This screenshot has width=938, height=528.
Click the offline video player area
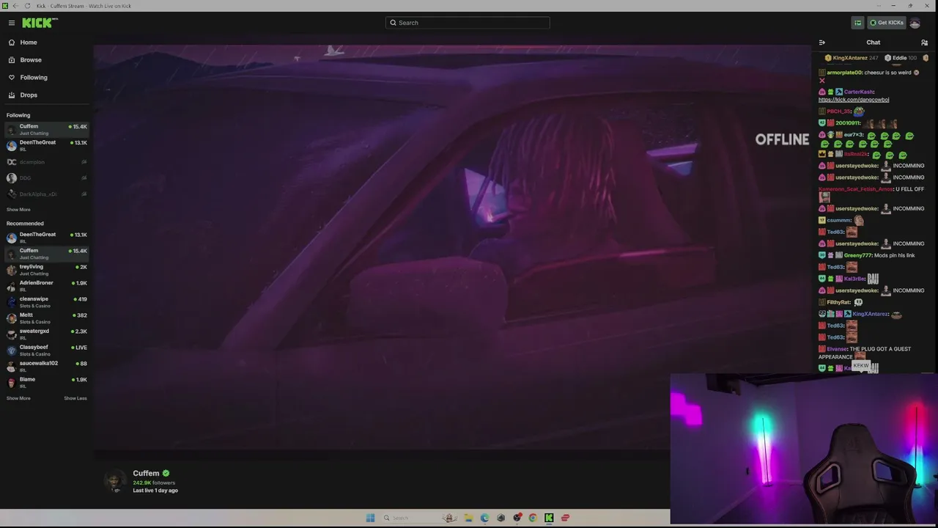452,246
